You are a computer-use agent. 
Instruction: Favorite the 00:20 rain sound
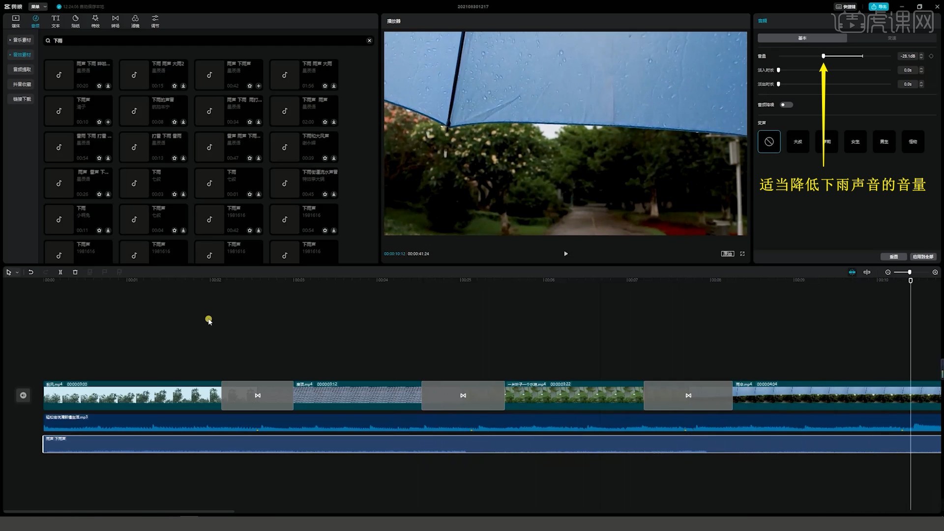(99, 86)
